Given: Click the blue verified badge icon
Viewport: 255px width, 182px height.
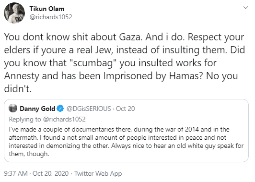Looking at the screenshot, I should [60, 109].
